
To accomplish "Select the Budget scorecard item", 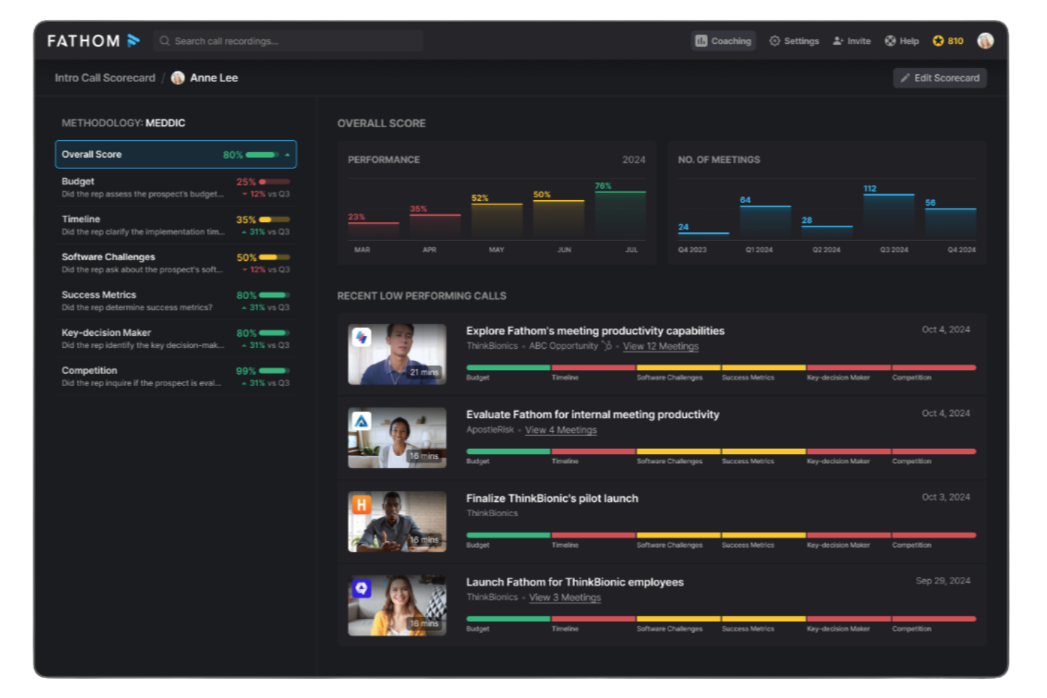I will click(176, 187).
